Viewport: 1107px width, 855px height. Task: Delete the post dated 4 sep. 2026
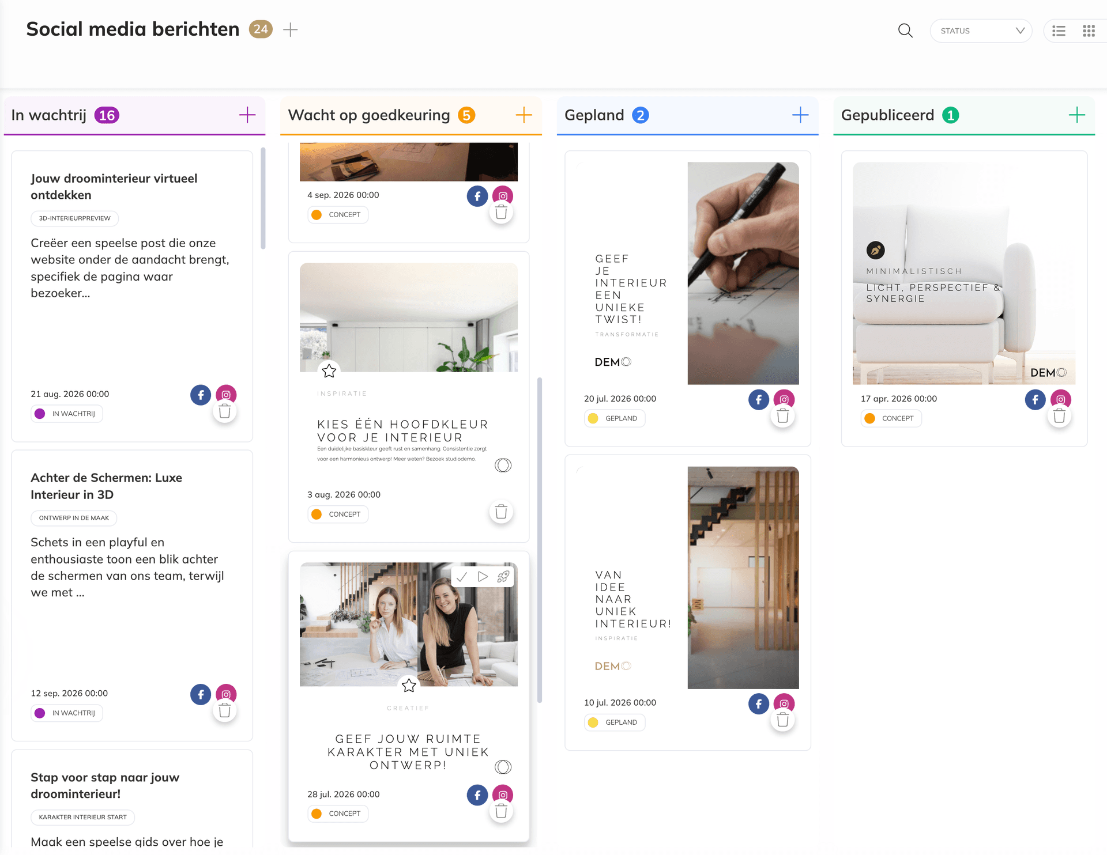[x=501, y=213]
